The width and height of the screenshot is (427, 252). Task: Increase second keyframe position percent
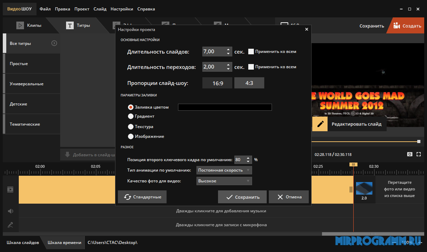click(248, 158)
